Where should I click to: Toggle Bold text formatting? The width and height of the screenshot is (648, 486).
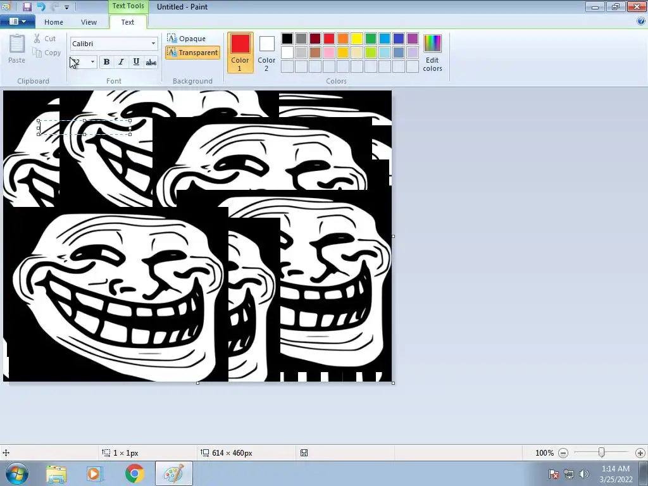coord(106,62)
